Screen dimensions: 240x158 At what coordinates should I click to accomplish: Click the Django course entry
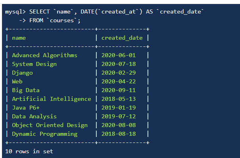(22, 73)
